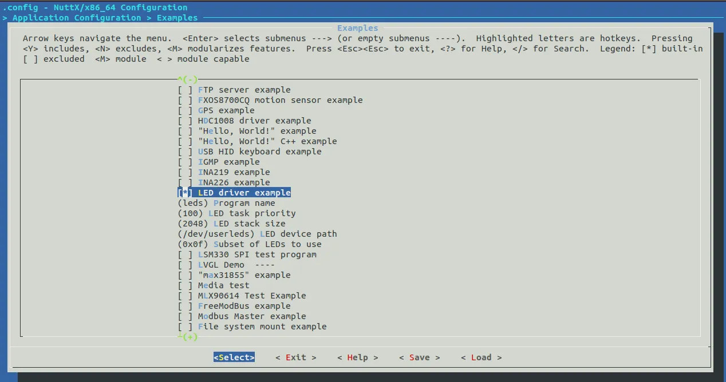
Task: Open Help from the bottom bar
Action: 357,357
